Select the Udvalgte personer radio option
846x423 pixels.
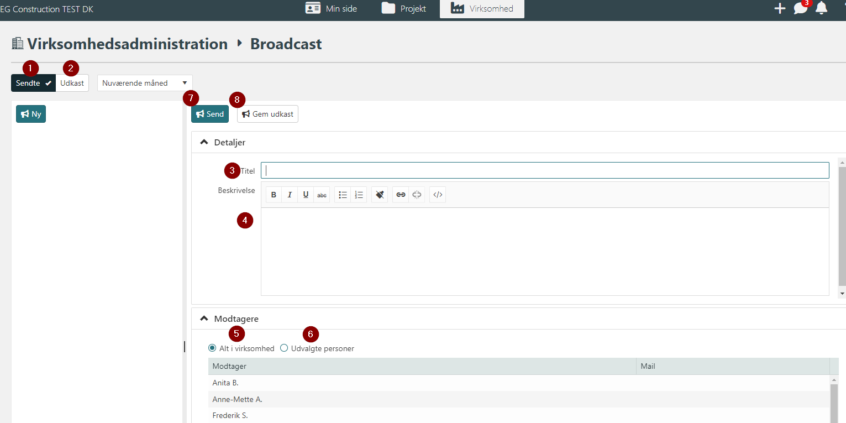[x=284, y=348]
